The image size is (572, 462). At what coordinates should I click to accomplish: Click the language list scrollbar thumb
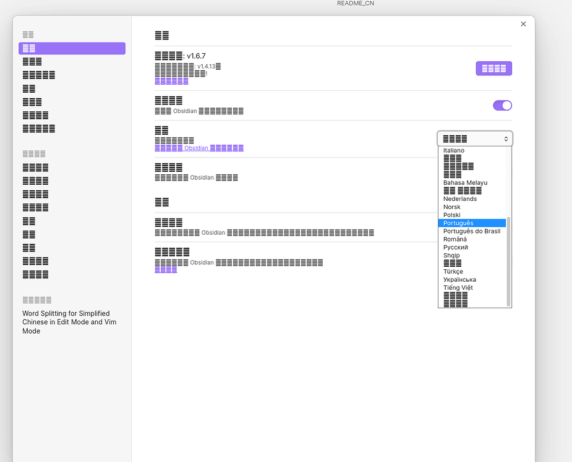508,259
